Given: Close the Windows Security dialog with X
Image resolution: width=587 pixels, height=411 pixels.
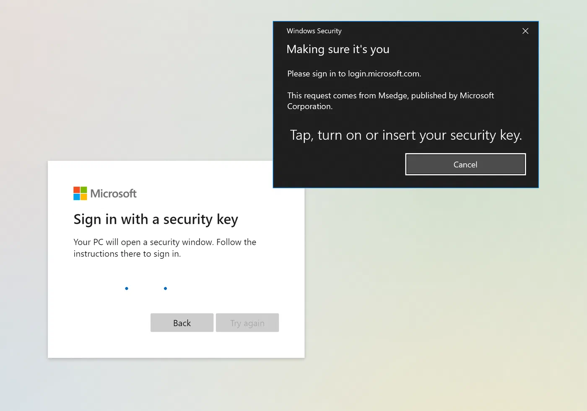Looking at the screenshot, I should (525, 31).
